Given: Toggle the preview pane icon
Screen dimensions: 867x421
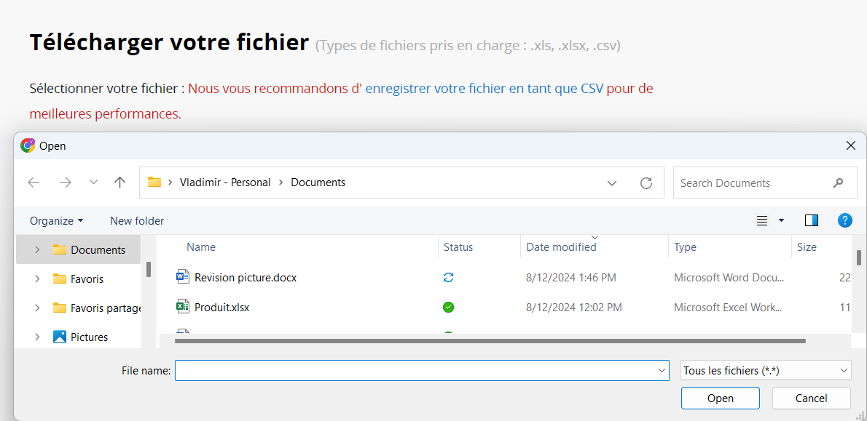Looking at the screenshot, I should point(811,220).
